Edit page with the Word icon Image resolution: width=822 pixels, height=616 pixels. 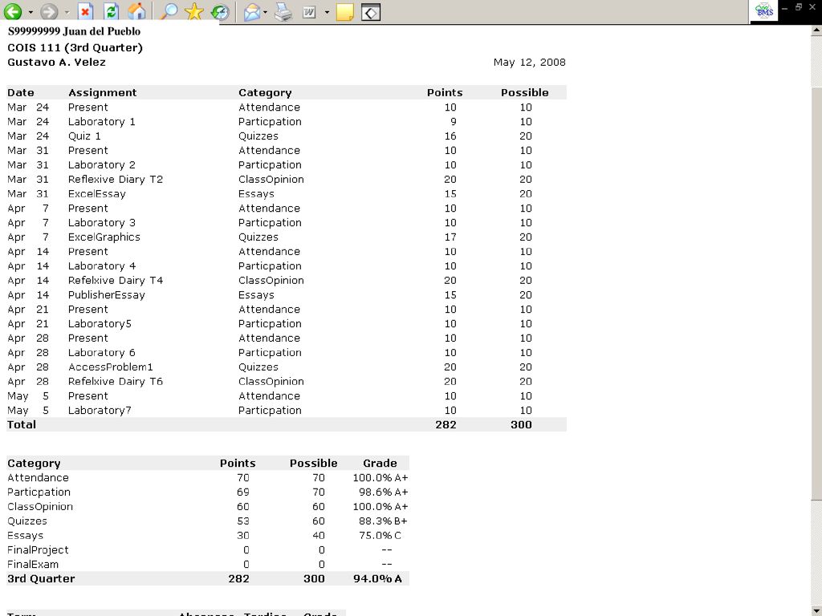tap(309, 11)
